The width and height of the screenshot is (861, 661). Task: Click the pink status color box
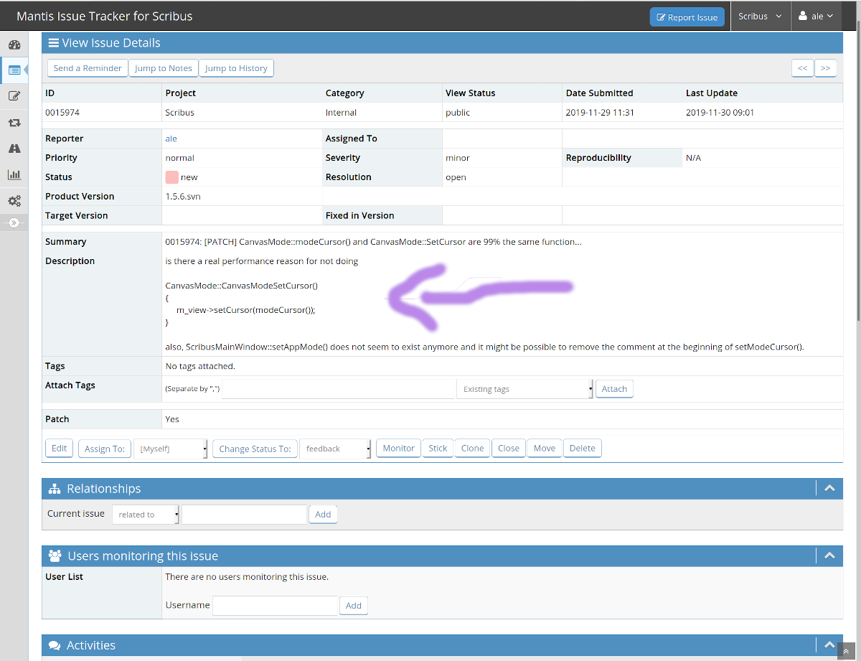click(x=171, y=177)
